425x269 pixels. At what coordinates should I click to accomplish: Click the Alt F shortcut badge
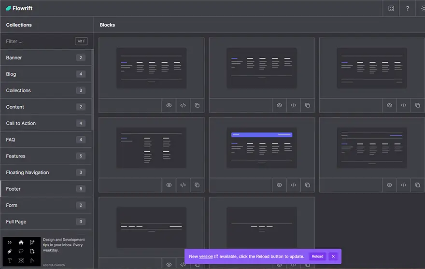81,41
